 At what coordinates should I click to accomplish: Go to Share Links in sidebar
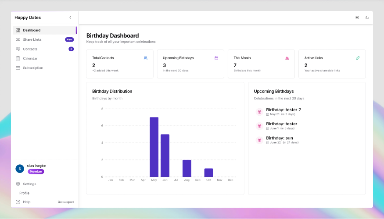coord(45,39)
